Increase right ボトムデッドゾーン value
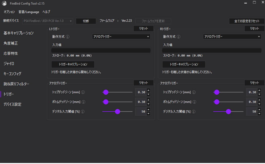This screenshot has height=164, width=265. pyautogui.click(x=259, y=100)
